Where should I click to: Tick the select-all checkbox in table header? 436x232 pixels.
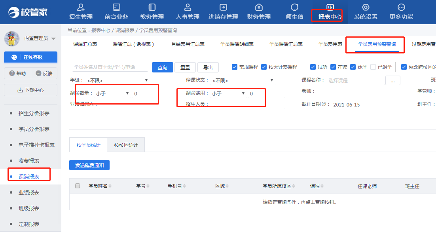coord(78,186)
